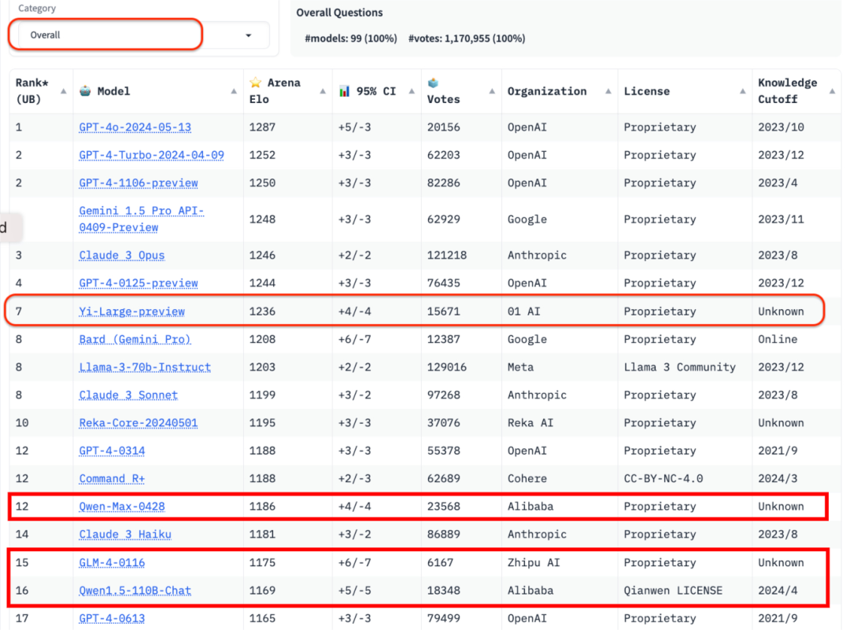Open the GPT-4-0613 model link
This screenshot has width=850, height=630.
click(113, 619)
